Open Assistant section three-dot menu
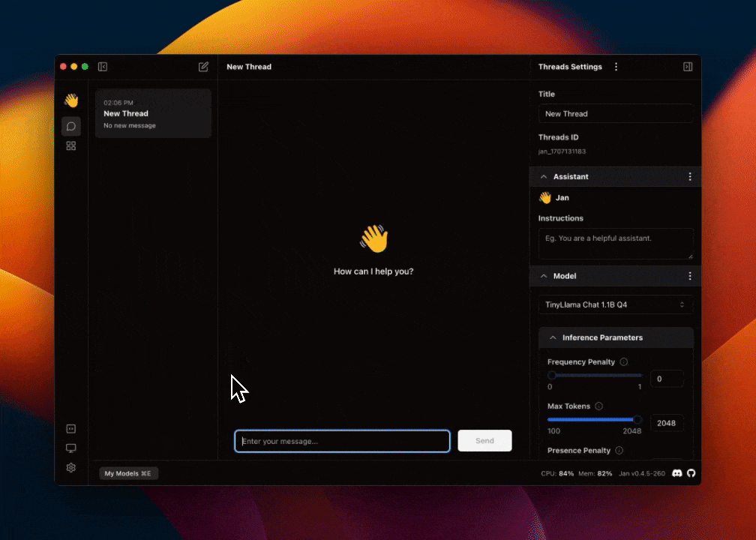The width and height of the screenshot is (756, 540). (690, 177)
